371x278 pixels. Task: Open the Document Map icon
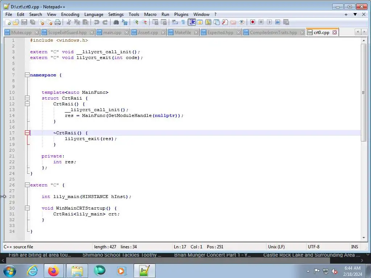coord(208,22)
